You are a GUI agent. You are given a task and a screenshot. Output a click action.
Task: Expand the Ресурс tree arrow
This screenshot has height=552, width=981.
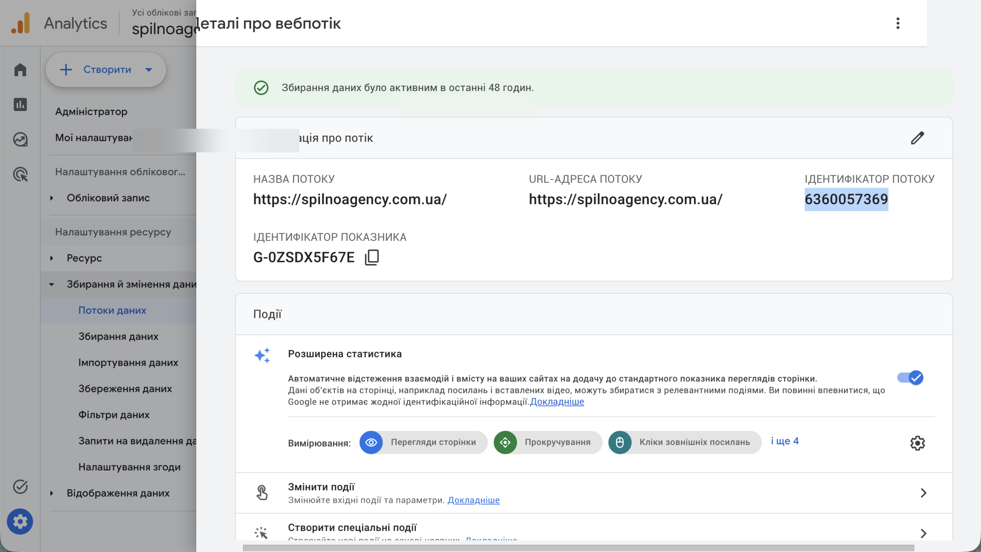pos(52,258)
